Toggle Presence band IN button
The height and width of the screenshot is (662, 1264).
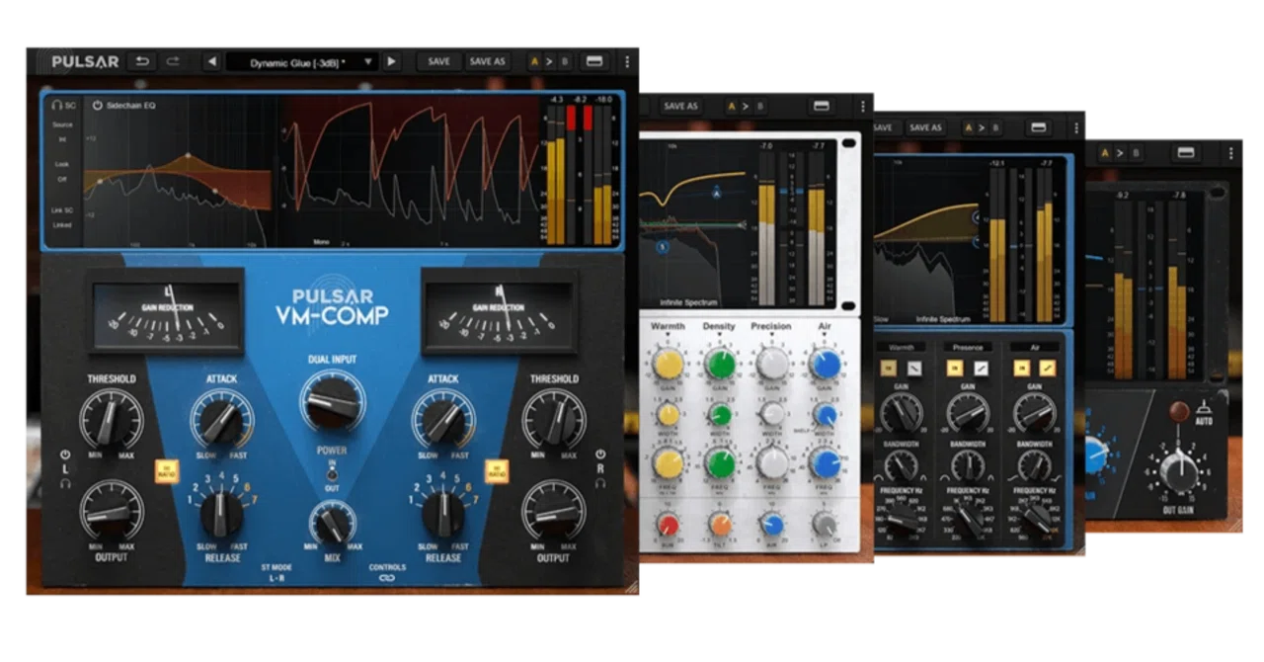point(955,368)
